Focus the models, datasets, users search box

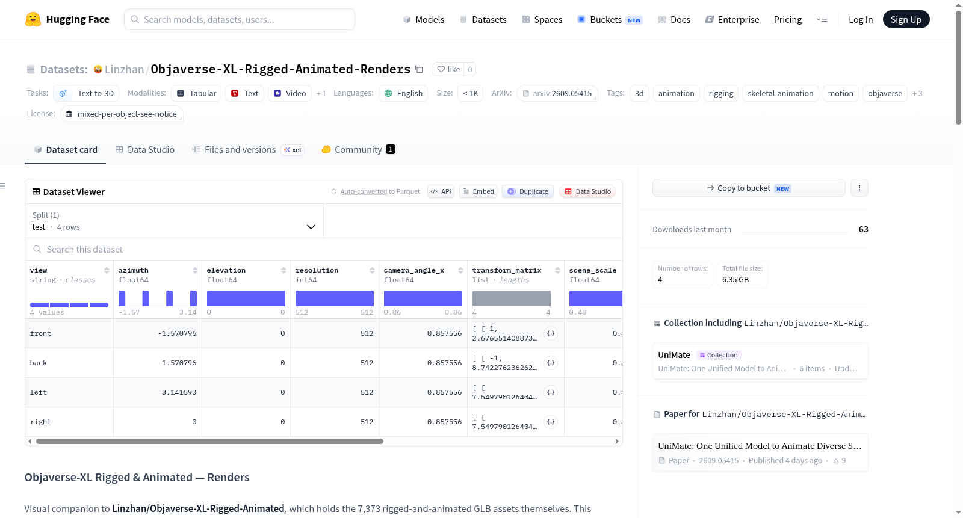[x=240, y=19]
